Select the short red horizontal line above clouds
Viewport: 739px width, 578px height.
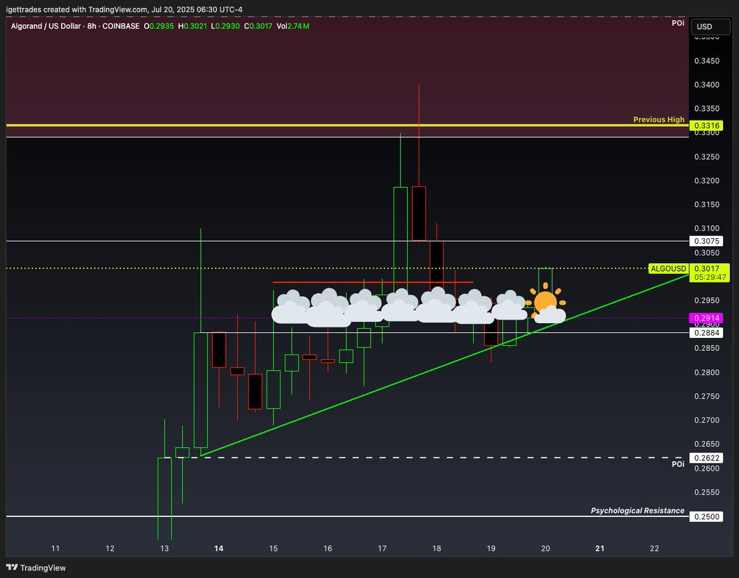(373, 283)
